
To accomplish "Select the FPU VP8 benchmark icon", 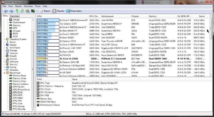I will pos(11,101).
